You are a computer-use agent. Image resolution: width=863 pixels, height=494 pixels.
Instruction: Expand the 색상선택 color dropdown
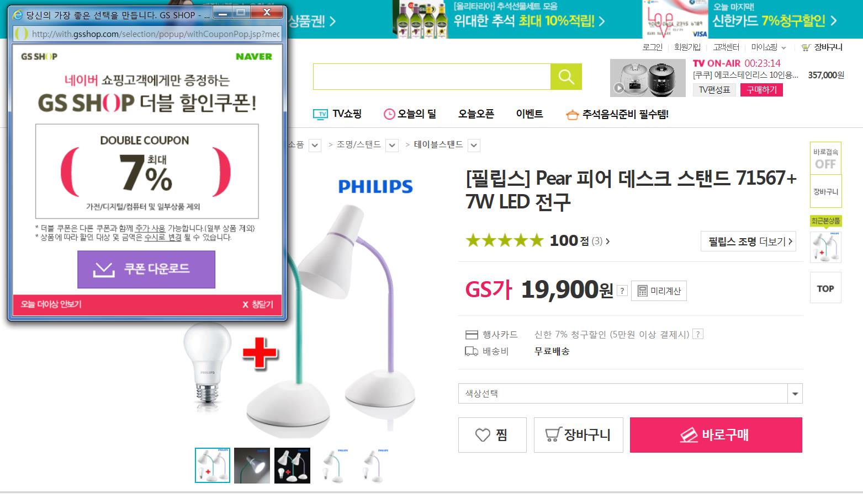(x=630, y=394)
